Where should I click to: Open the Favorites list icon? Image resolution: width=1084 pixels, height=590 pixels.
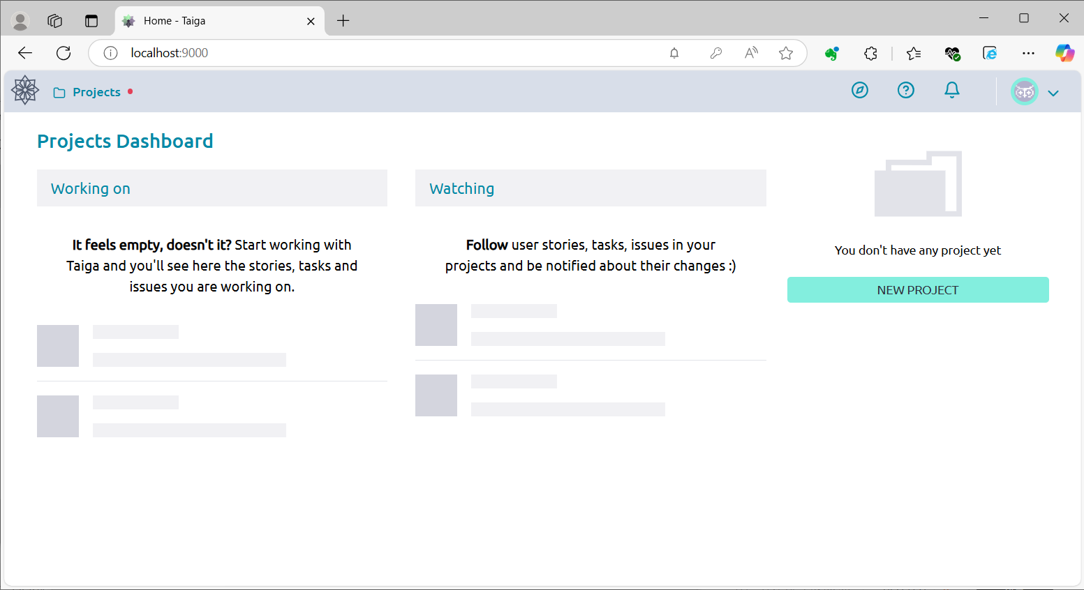[x=914, y=53]
